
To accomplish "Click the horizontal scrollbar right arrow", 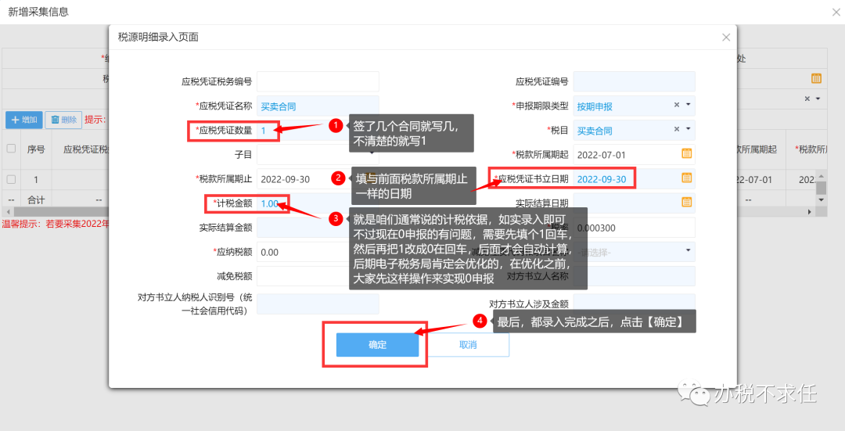I will point(810,212).
